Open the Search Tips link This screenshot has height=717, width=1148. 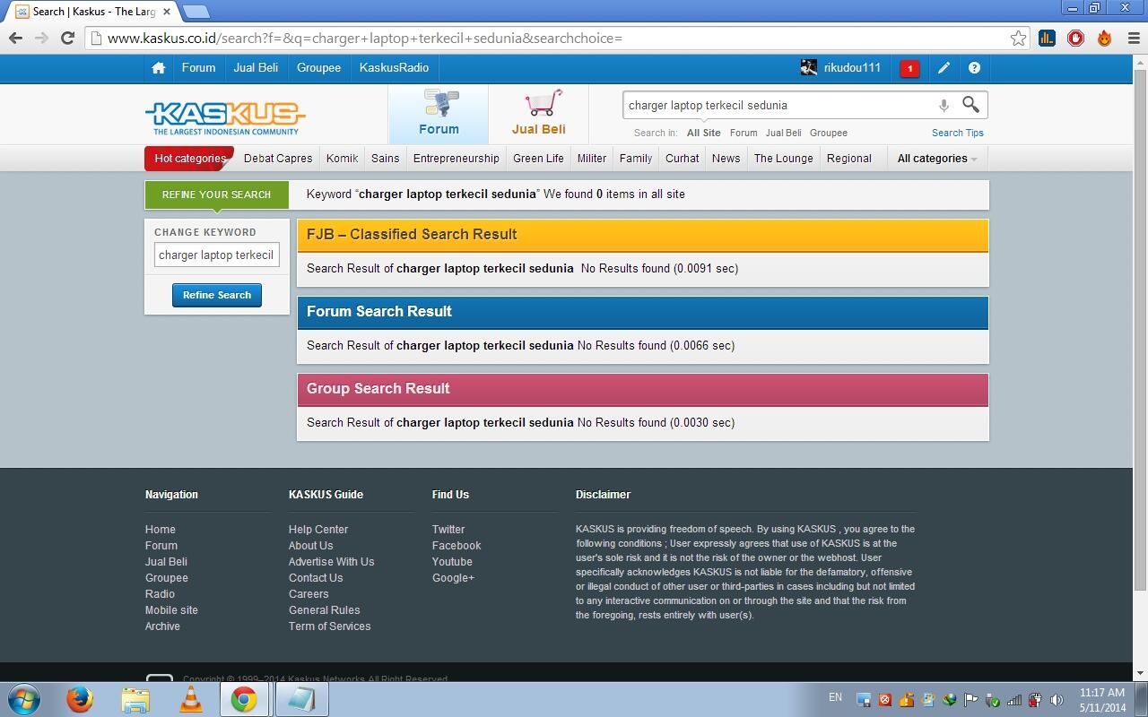coord(957,133)
